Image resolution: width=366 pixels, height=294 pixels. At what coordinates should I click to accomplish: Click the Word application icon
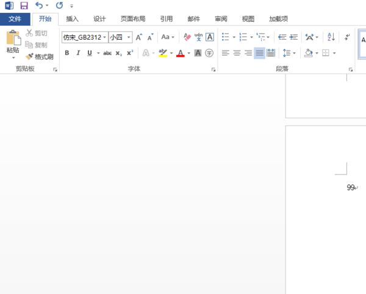(9, 5)
